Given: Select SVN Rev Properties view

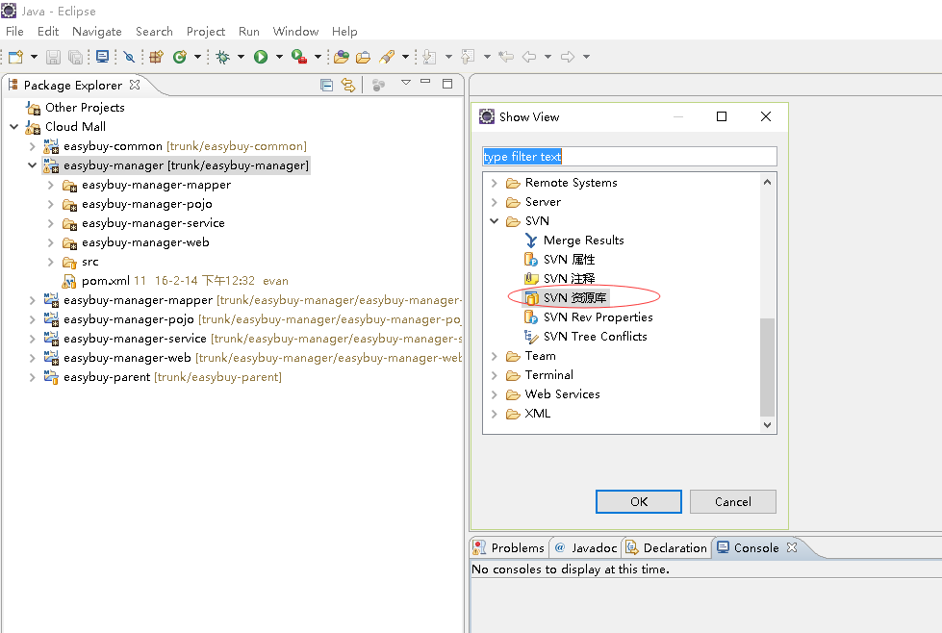Looking at the screenshot, I should tap(598, 317).
